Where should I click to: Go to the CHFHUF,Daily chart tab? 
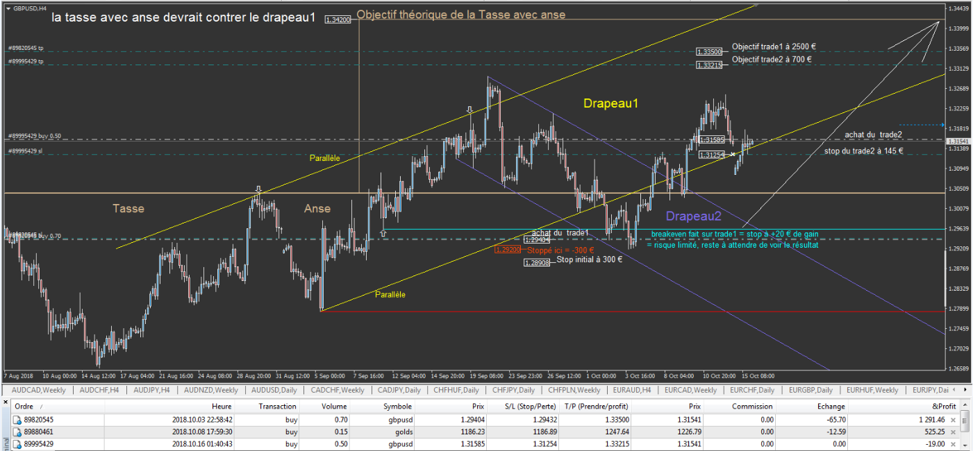tap(456, 390)
